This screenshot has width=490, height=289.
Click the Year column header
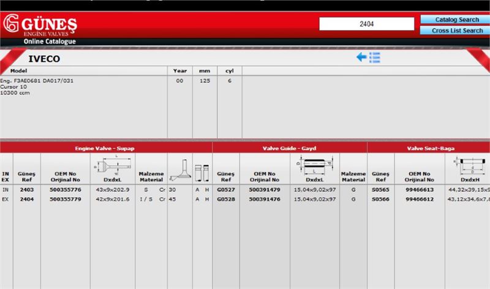coord(180,71)
